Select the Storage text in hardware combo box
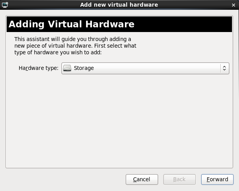The width and height of the screenshot is (239, 191). [x=84, y=68]
